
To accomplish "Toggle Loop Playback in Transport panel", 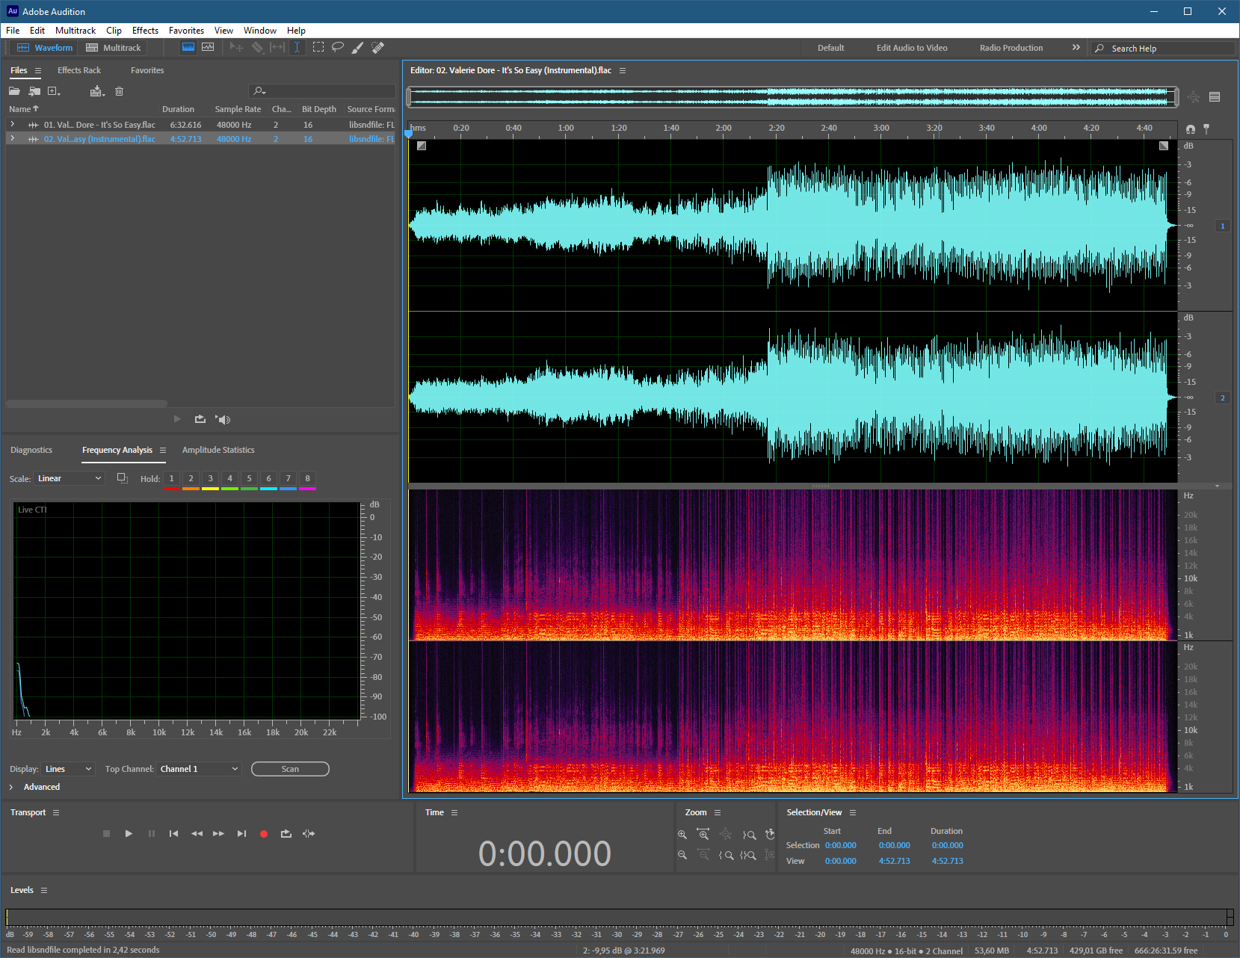I will tap(286, 833).
